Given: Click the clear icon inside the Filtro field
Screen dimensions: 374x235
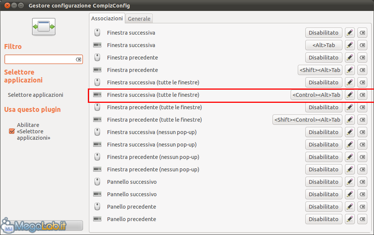Looking at the screenshot, I should (x=78, y=60).
